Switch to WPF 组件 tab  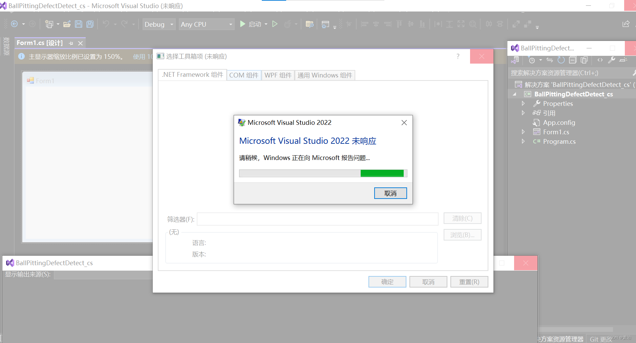click(278, 75)
